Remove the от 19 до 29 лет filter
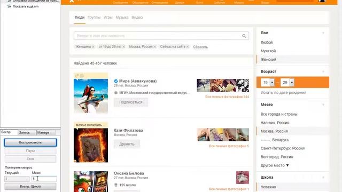 [123, 46]
